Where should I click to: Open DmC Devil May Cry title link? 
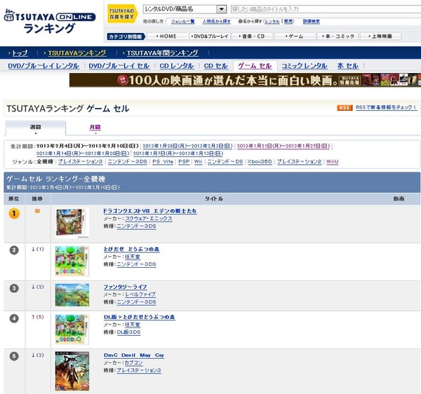134,355
